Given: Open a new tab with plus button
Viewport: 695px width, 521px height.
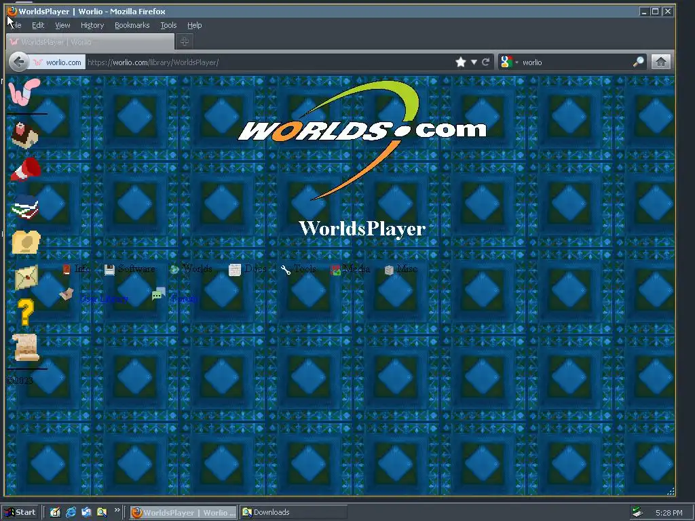Looking at the screenshot, I should [185, 41].
